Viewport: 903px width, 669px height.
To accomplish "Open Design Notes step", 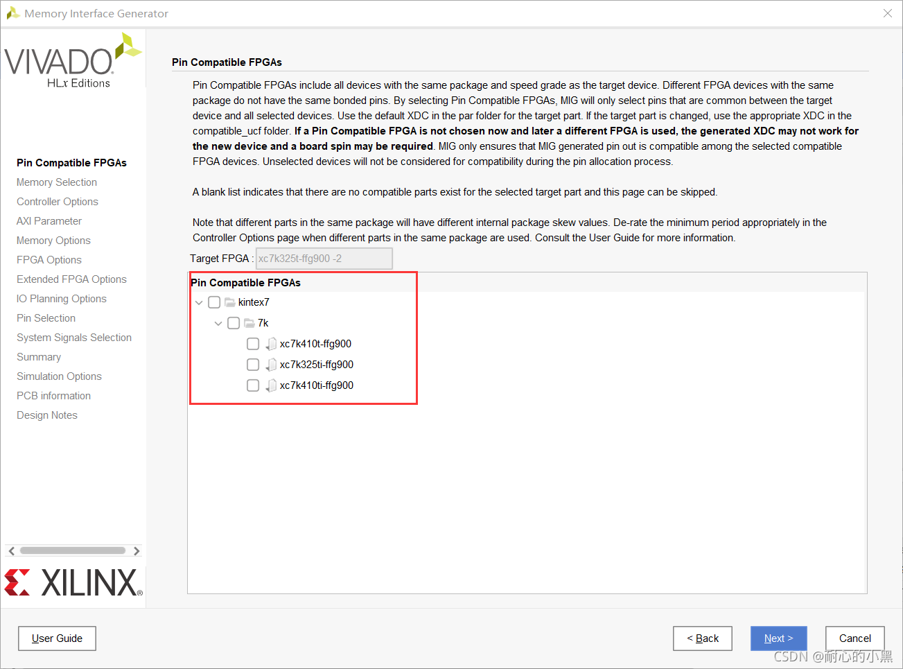I will (47, 415).
